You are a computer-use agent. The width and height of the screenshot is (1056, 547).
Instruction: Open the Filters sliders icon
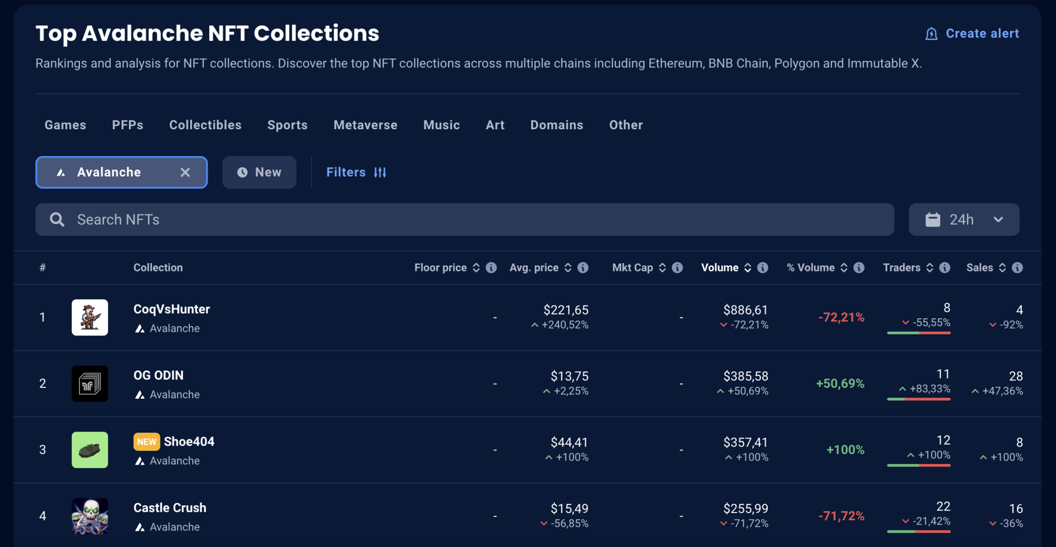click(x=380, y=173)
